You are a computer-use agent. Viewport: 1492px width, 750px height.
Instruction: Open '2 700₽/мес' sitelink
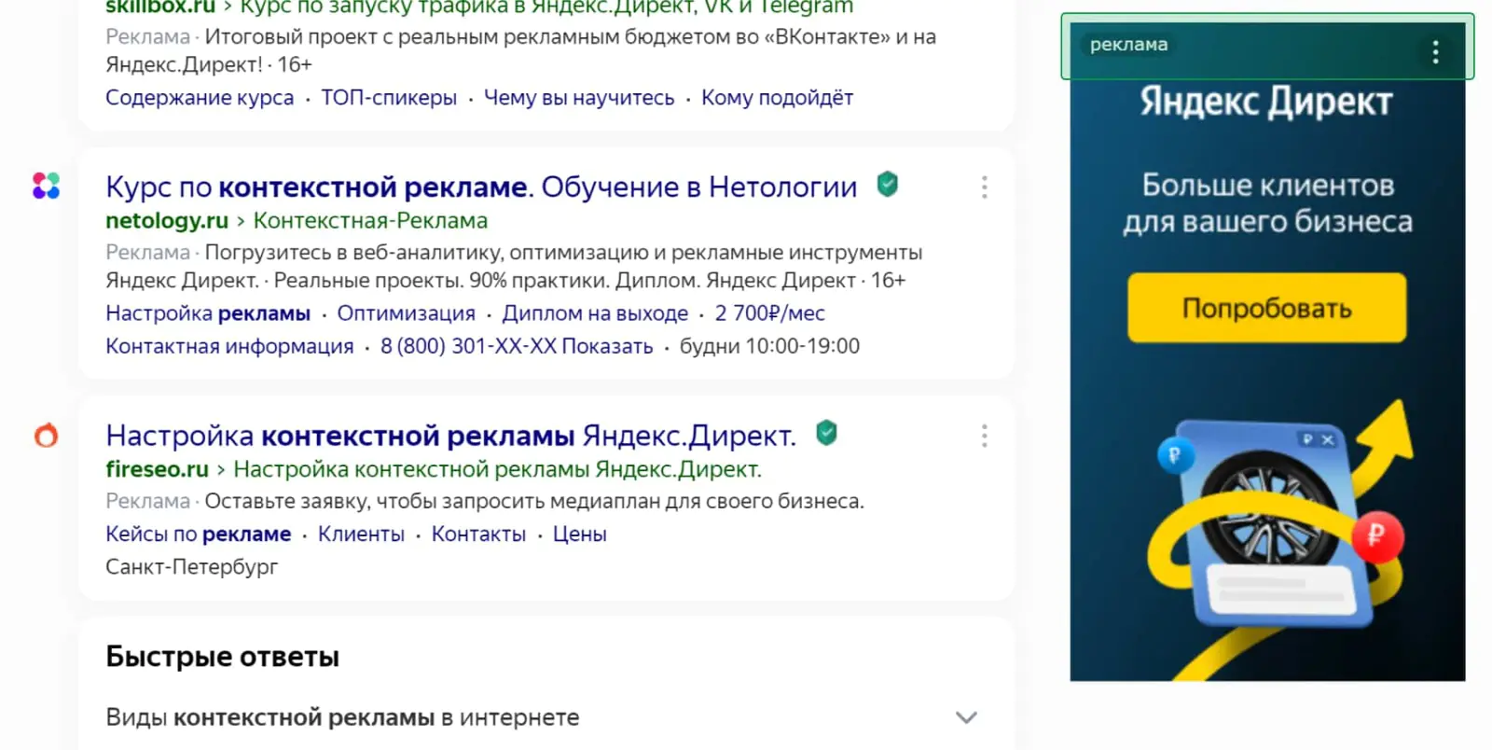(x=769, y=313)
